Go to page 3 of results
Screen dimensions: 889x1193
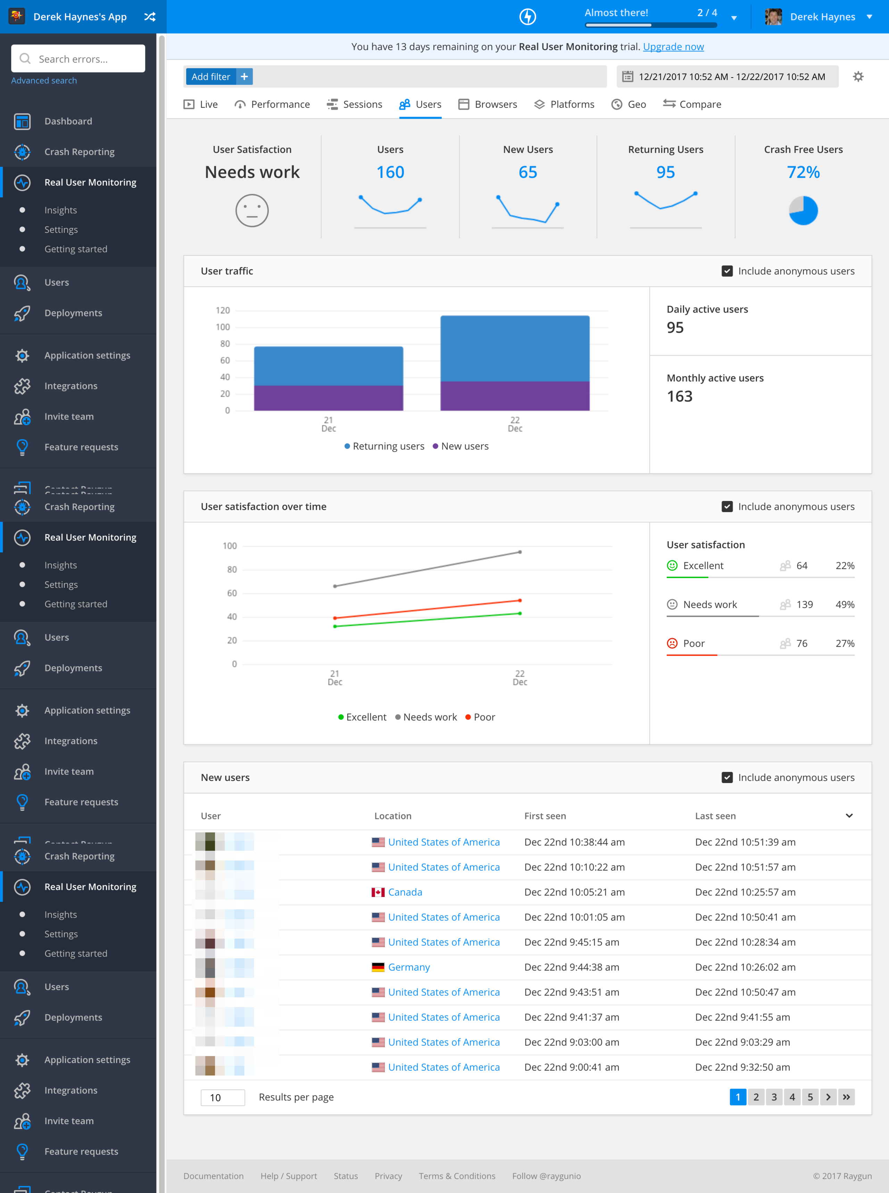[774, 1097]
